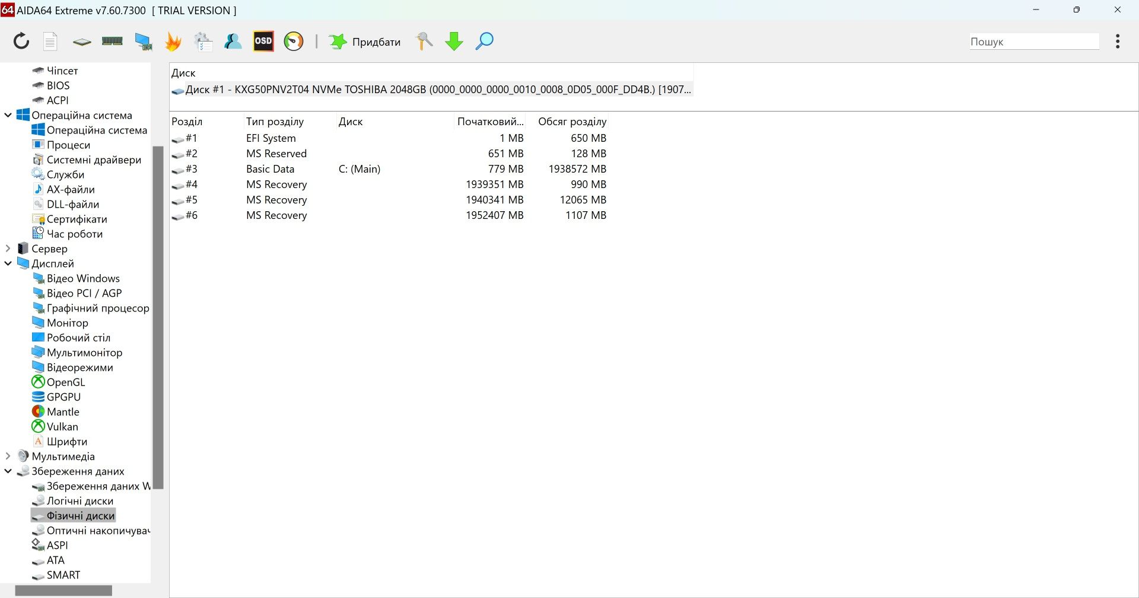
Task: Click the Початковий… column header
Action: 490,122
